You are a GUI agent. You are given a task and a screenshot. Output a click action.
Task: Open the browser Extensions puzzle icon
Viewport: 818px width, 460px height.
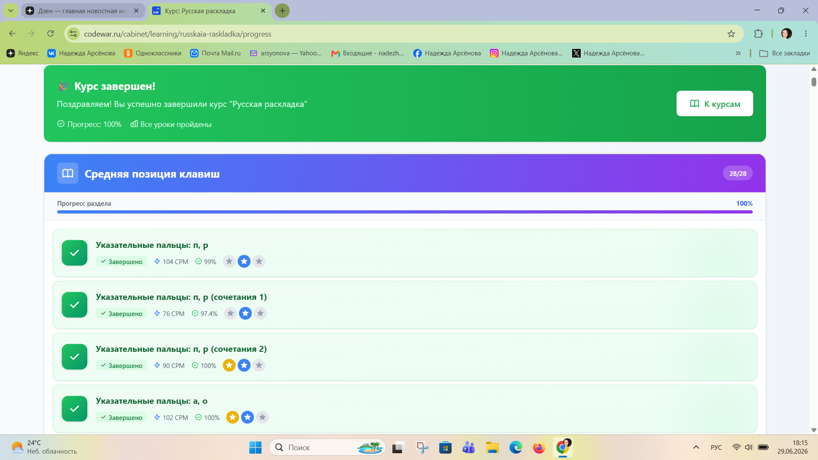click(x=758, y=34)
